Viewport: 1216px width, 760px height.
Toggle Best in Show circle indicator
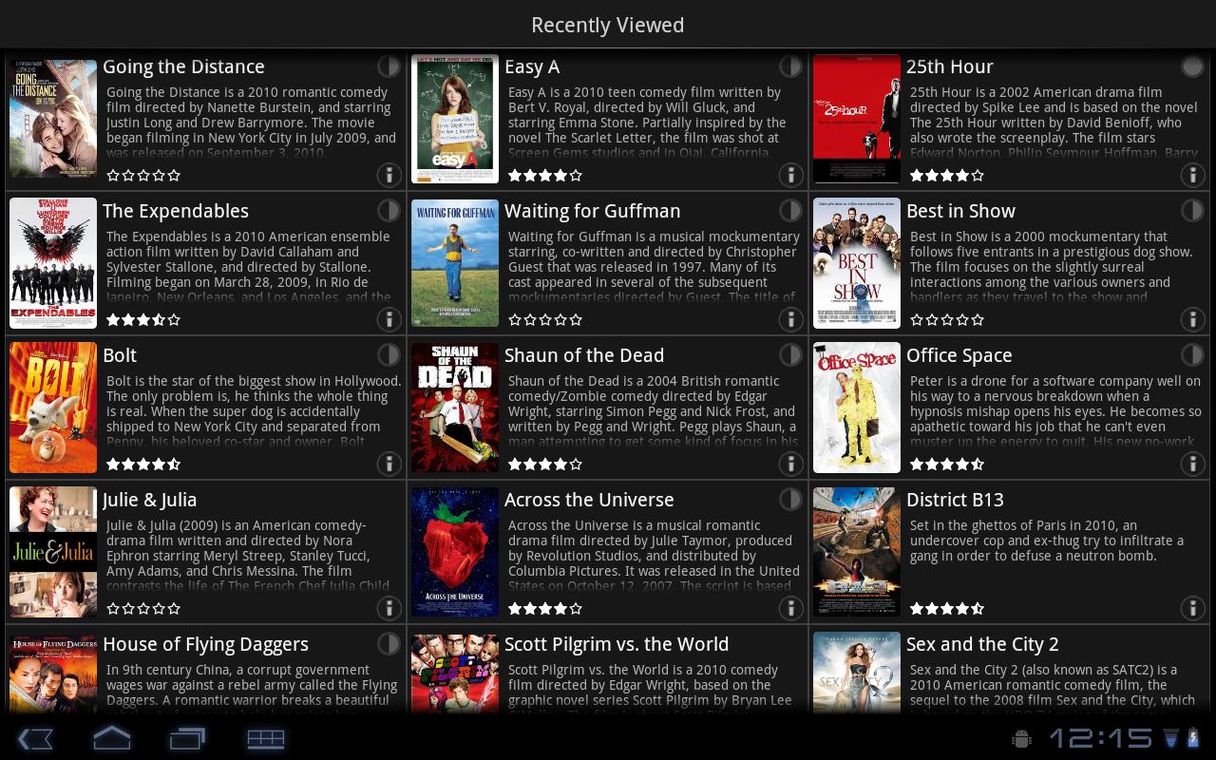pyautogui.click(x=1192, y=210)
